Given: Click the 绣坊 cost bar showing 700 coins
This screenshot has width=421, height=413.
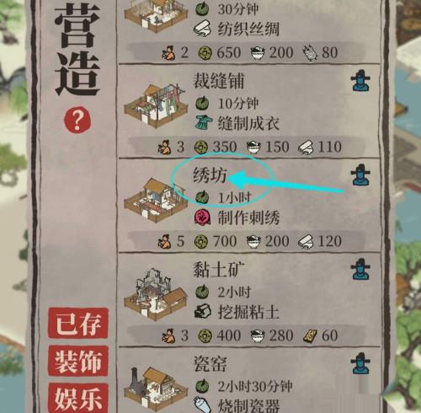Looking at the screenshot, I should click(x=247, y=241).
